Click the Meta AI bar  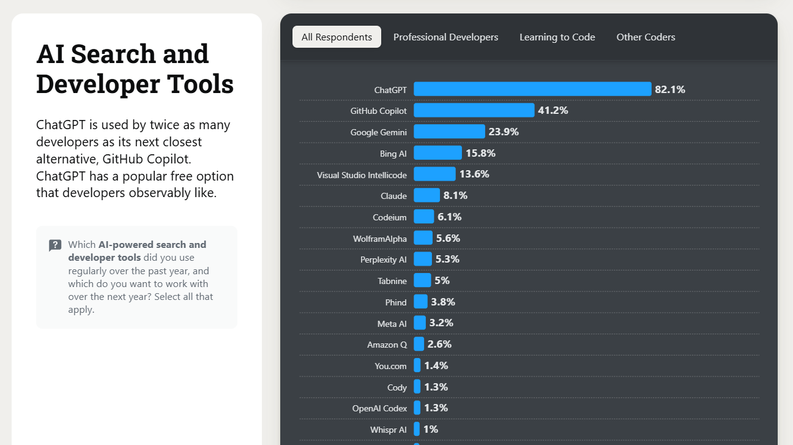[x=419, y=323]
